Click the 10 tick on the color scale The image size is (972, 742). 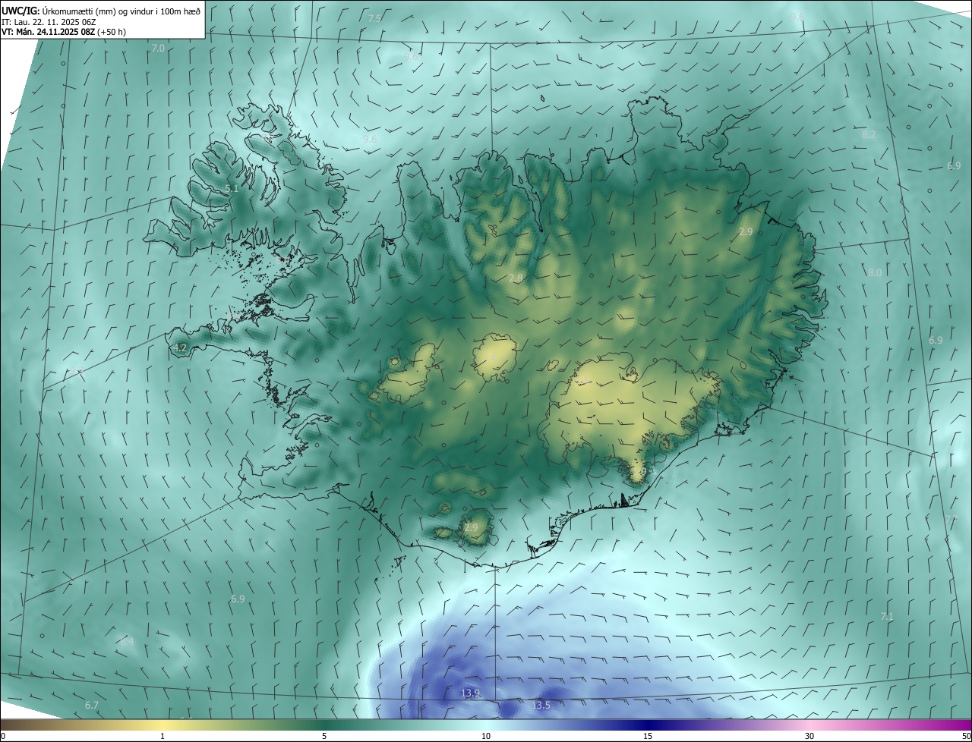pos(486,736)
